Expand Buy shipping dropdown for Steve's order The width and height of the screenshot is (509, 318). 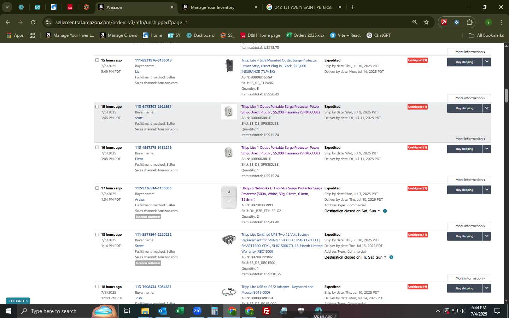tap(487, 236)
